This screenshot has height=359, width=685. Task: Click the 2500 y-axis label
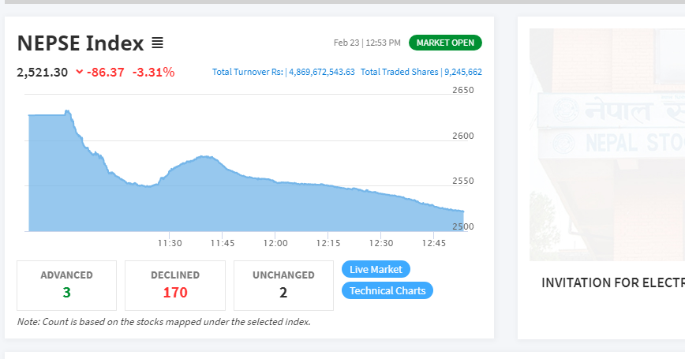463,226
